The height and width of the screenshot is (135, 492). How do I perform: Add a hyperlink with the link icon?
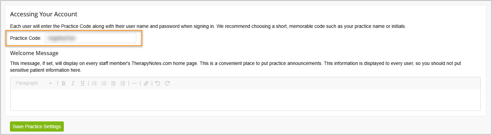[146, 83]
